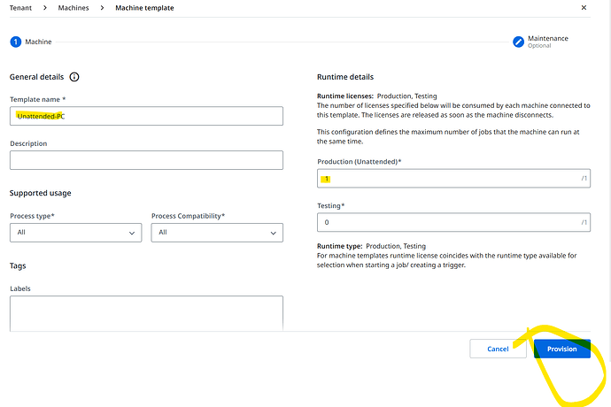This screenshot has height=407, width=611.
Task: Go to Machines breadcrumb
Action: [x=73, y=8]
